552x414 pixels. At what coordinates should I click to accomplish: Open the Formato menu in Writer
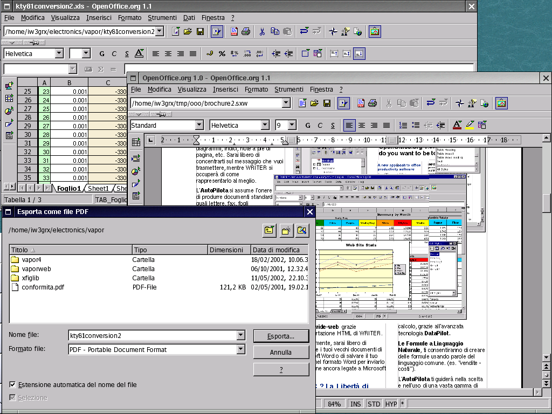click(256, 89)
